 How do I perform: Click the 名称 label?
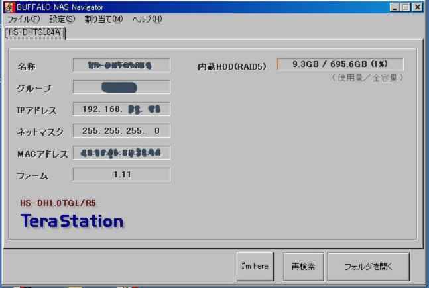[27, 66]
